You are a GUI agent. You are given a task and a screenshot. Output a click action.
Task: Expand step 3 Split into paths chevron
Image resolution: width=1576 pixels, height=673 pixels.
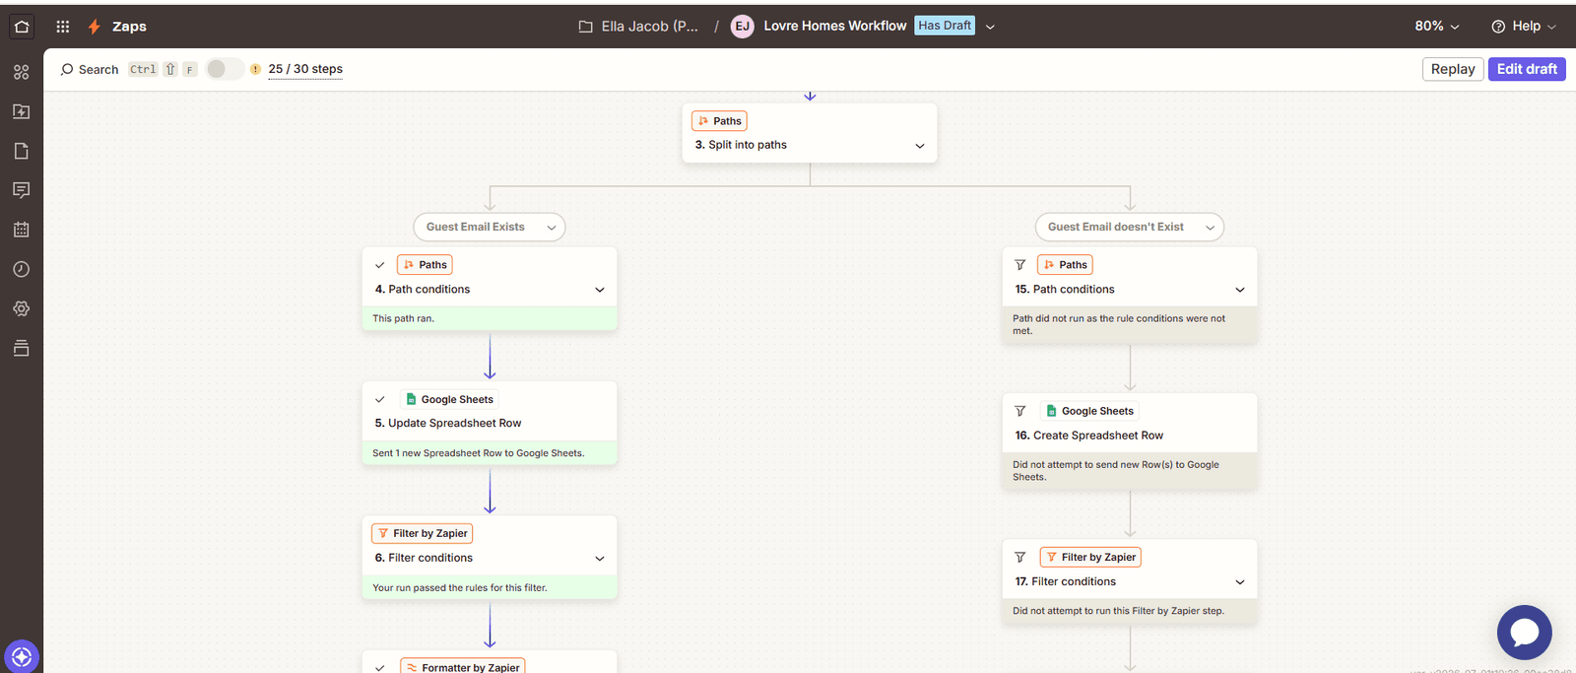click(x=920, y=146)
